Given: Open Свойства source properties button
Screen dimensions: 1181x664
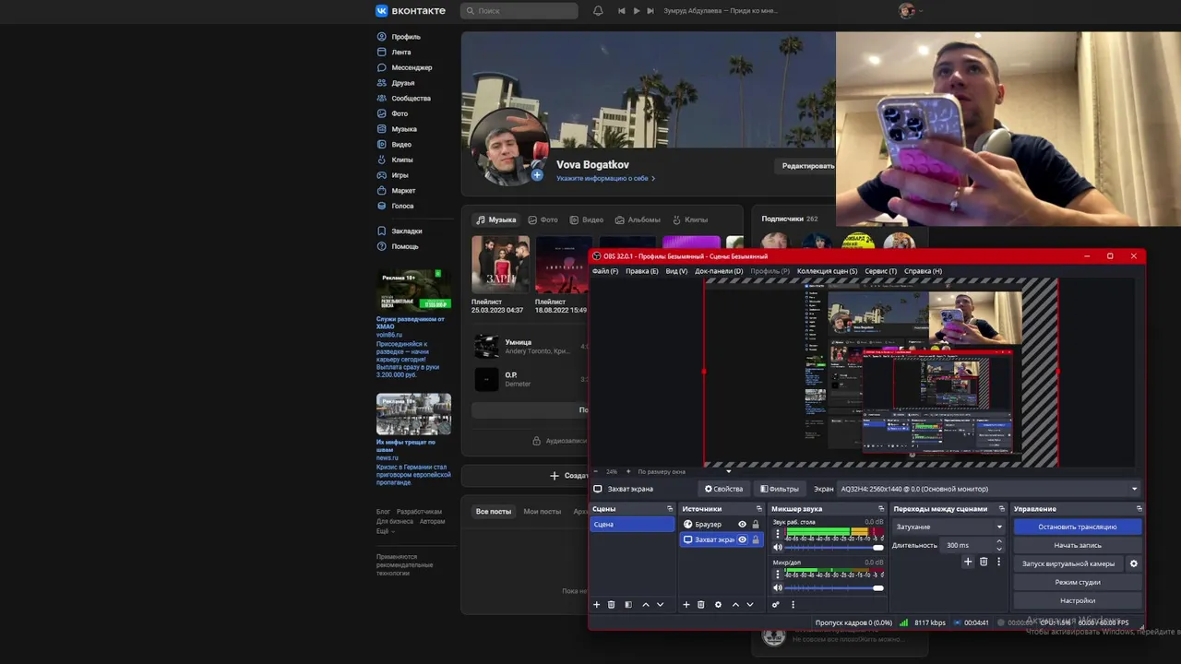Looking at the screenshot, I should click(x=723, y=489).
